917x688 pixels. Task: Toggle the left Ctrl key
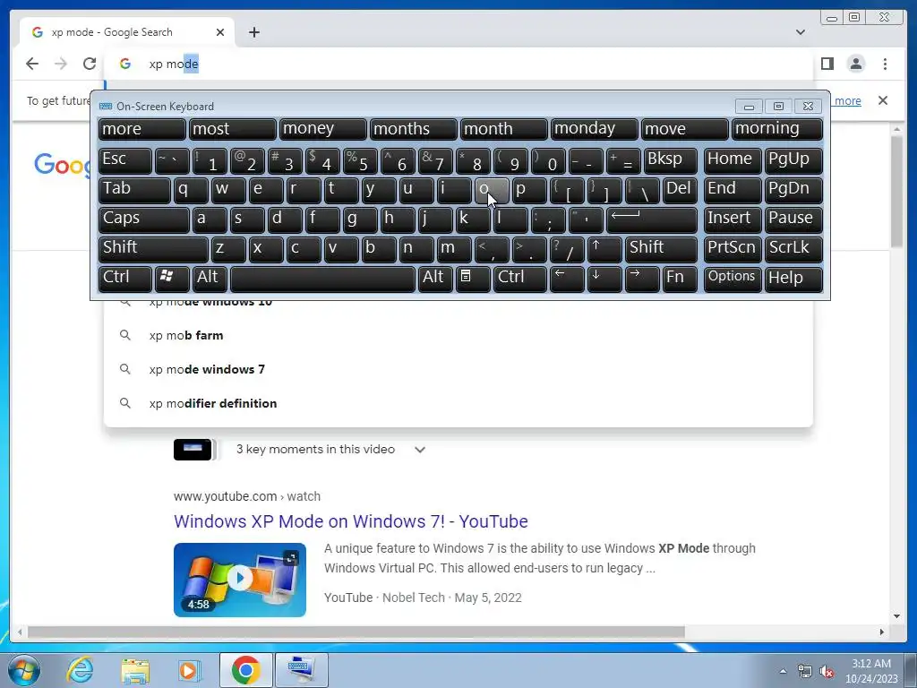125,279
